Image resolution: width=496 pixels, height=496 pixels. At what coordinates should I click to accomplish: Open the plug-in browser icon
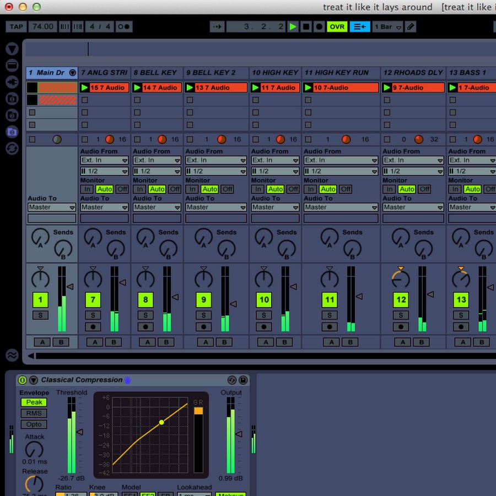12,82
